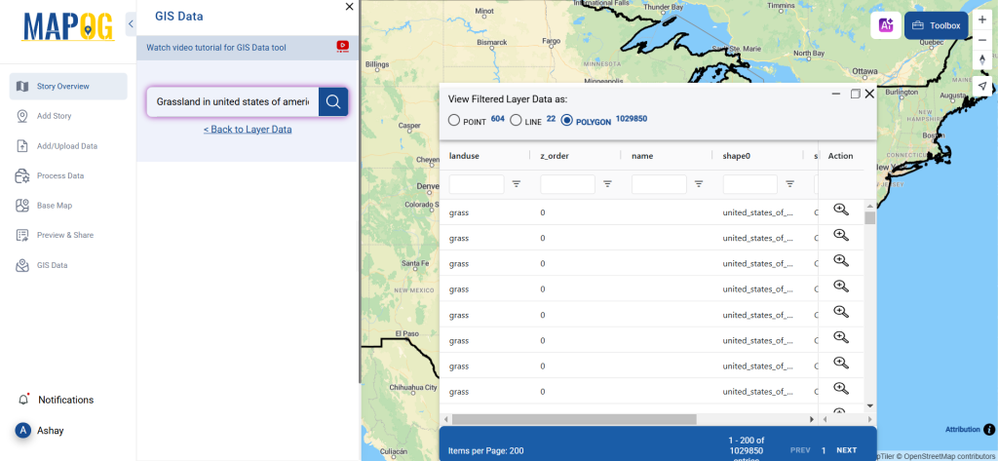Open the Toolbox button
Viewport: 998px width, 461px height.
pyautogui.click(x=936, y=26)
